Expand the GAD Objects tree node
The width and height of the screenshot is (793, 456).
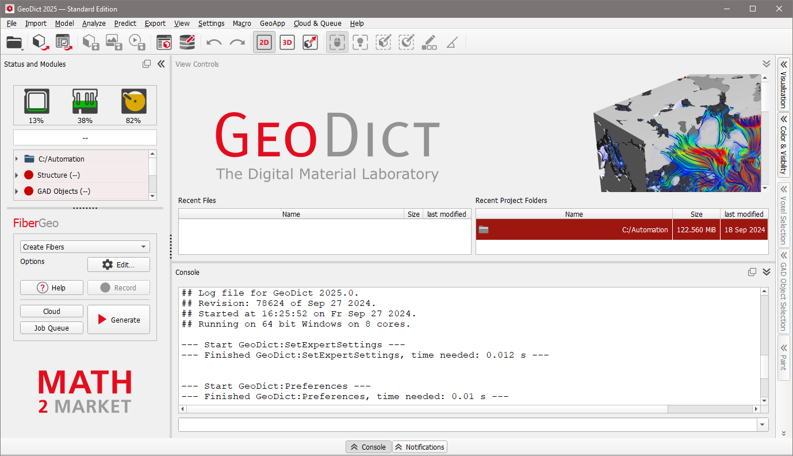point(17,191)
